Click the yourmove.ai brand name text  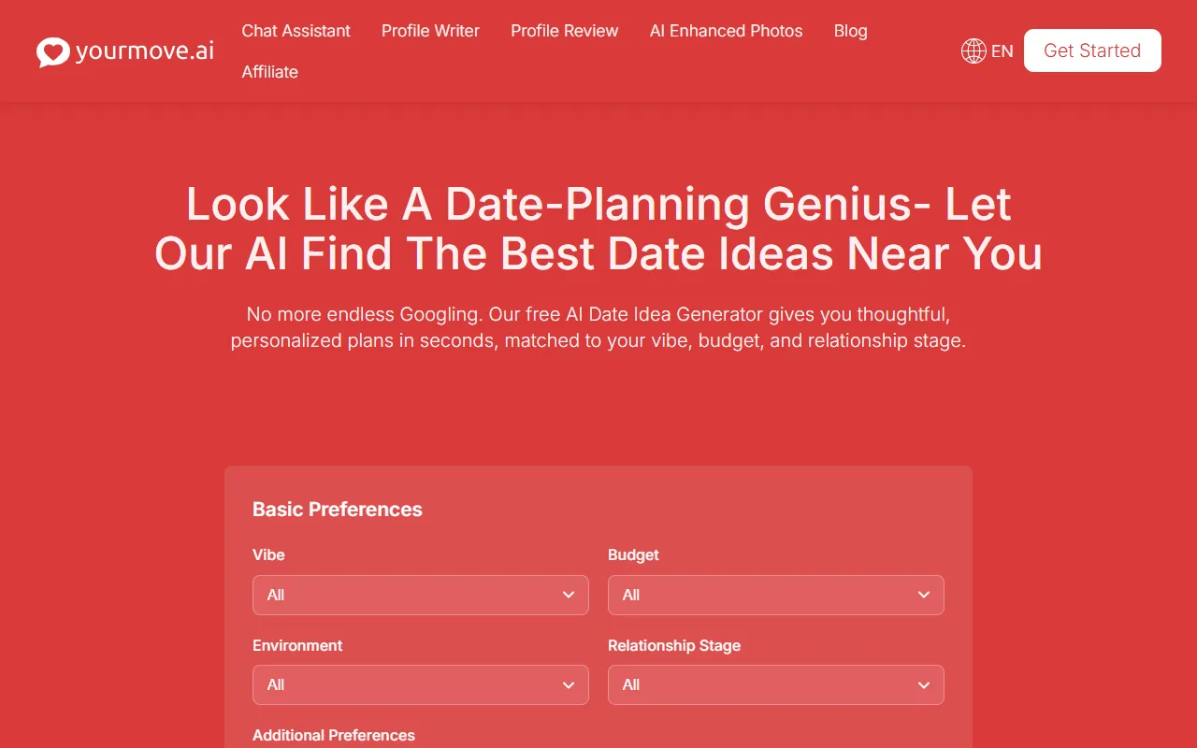tap(144, 51)
